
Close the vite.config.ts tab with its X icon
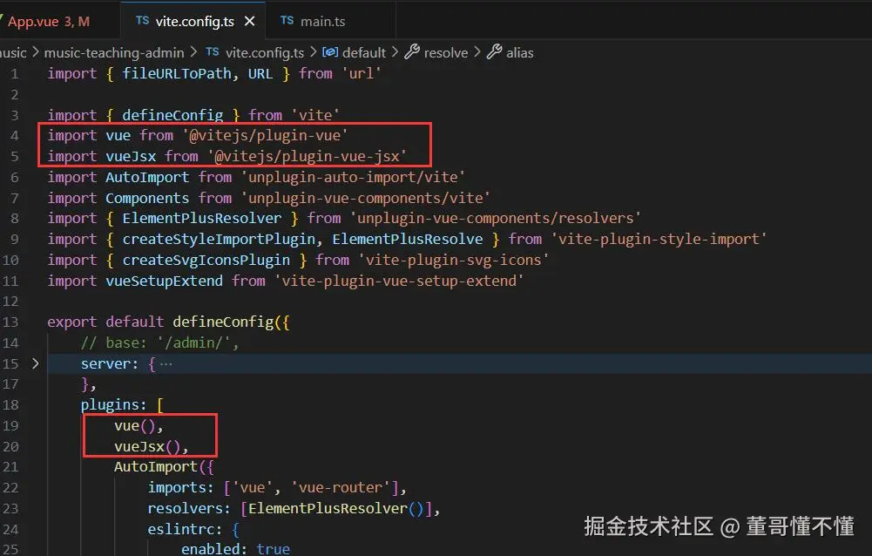[x=249, y=20]
